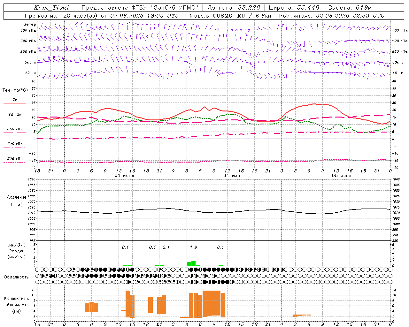Click the tallest green precipitation bar below 1.9

pyautogui.click(x=194, y=263)
